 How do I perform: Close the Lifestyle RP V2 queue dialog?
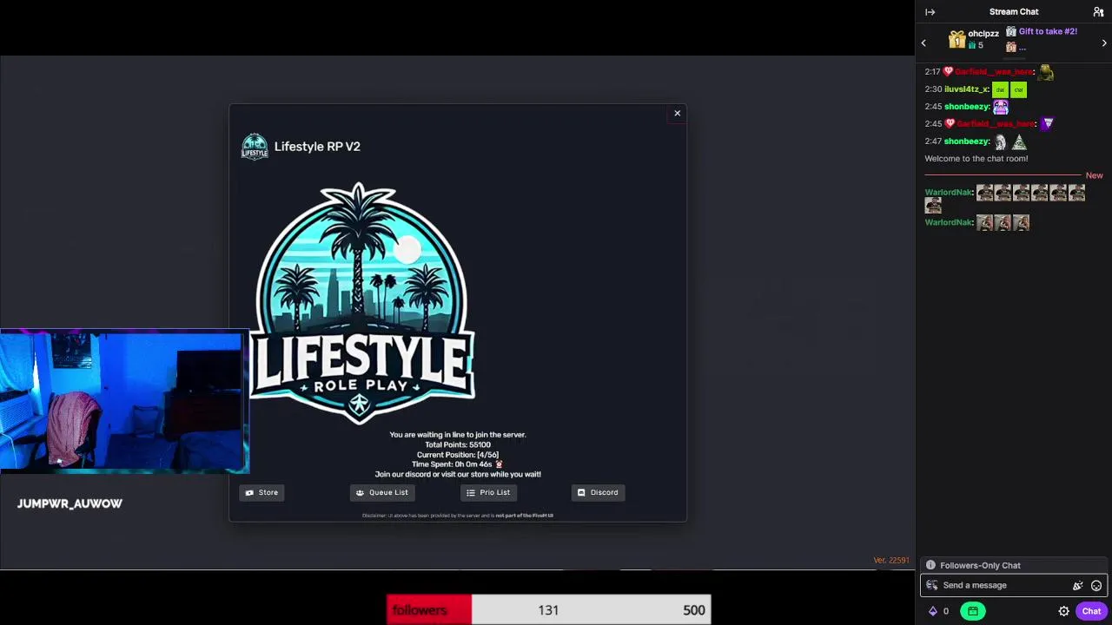click(678, 113)
